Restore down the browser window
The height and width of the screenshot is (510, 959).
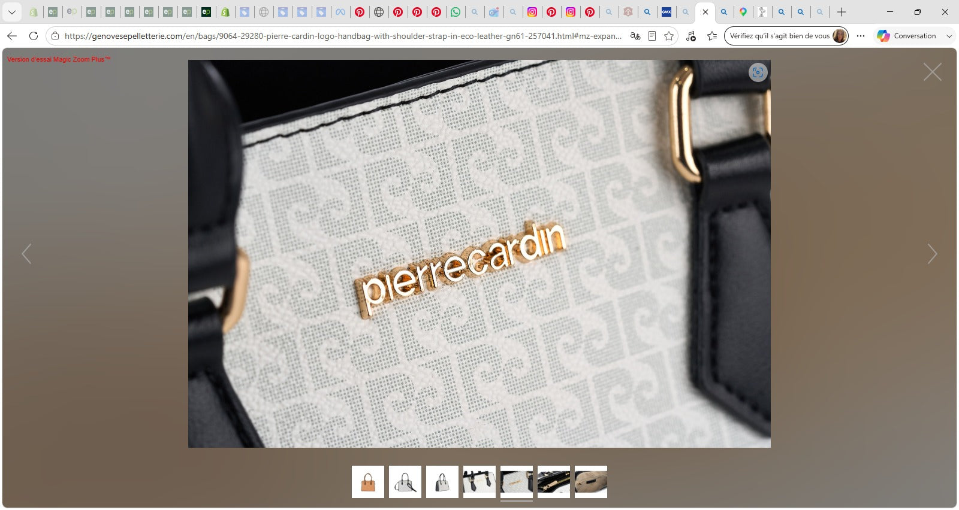coord(917,12)
